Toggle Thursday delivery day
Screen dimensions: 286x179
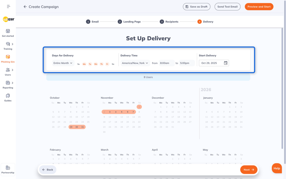click(102, 64)
